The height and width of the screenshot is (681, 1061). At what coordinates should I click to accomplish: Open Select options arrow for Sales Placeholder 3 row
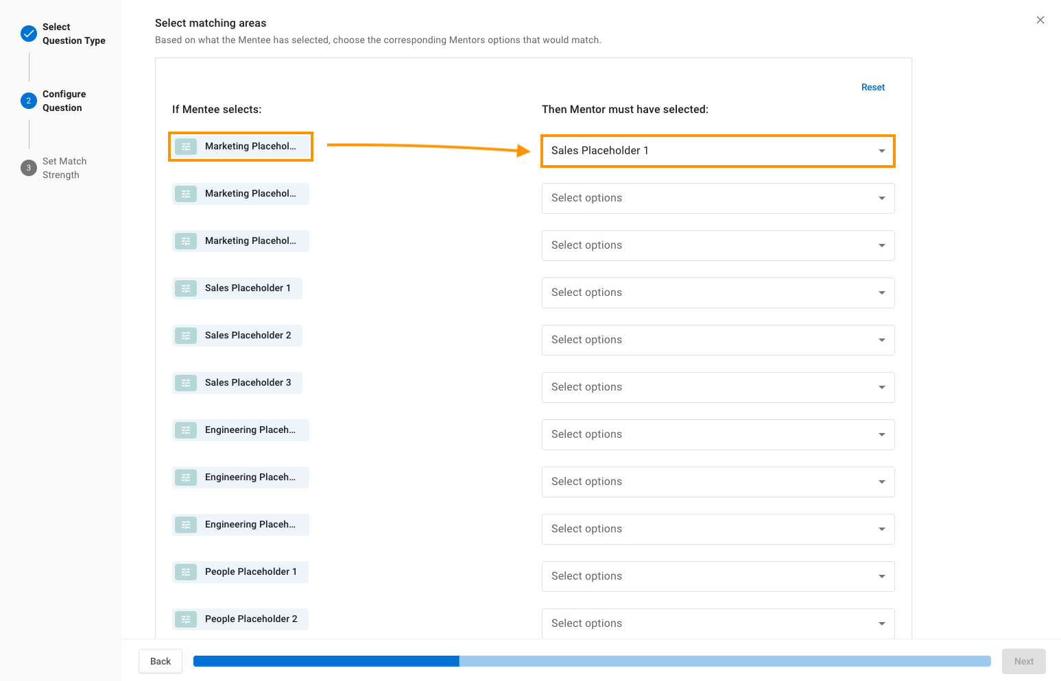click(881, 388)
